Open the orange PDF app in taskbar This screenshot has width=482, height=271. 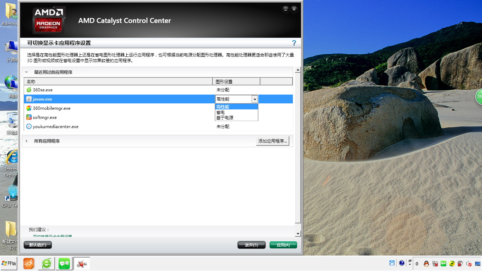point(29,263)
